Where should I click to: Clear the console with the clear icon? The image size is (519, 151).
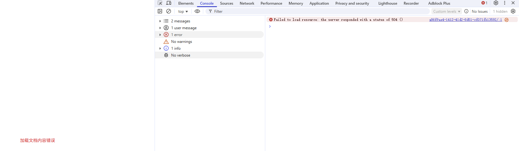[x=169, y=11]
